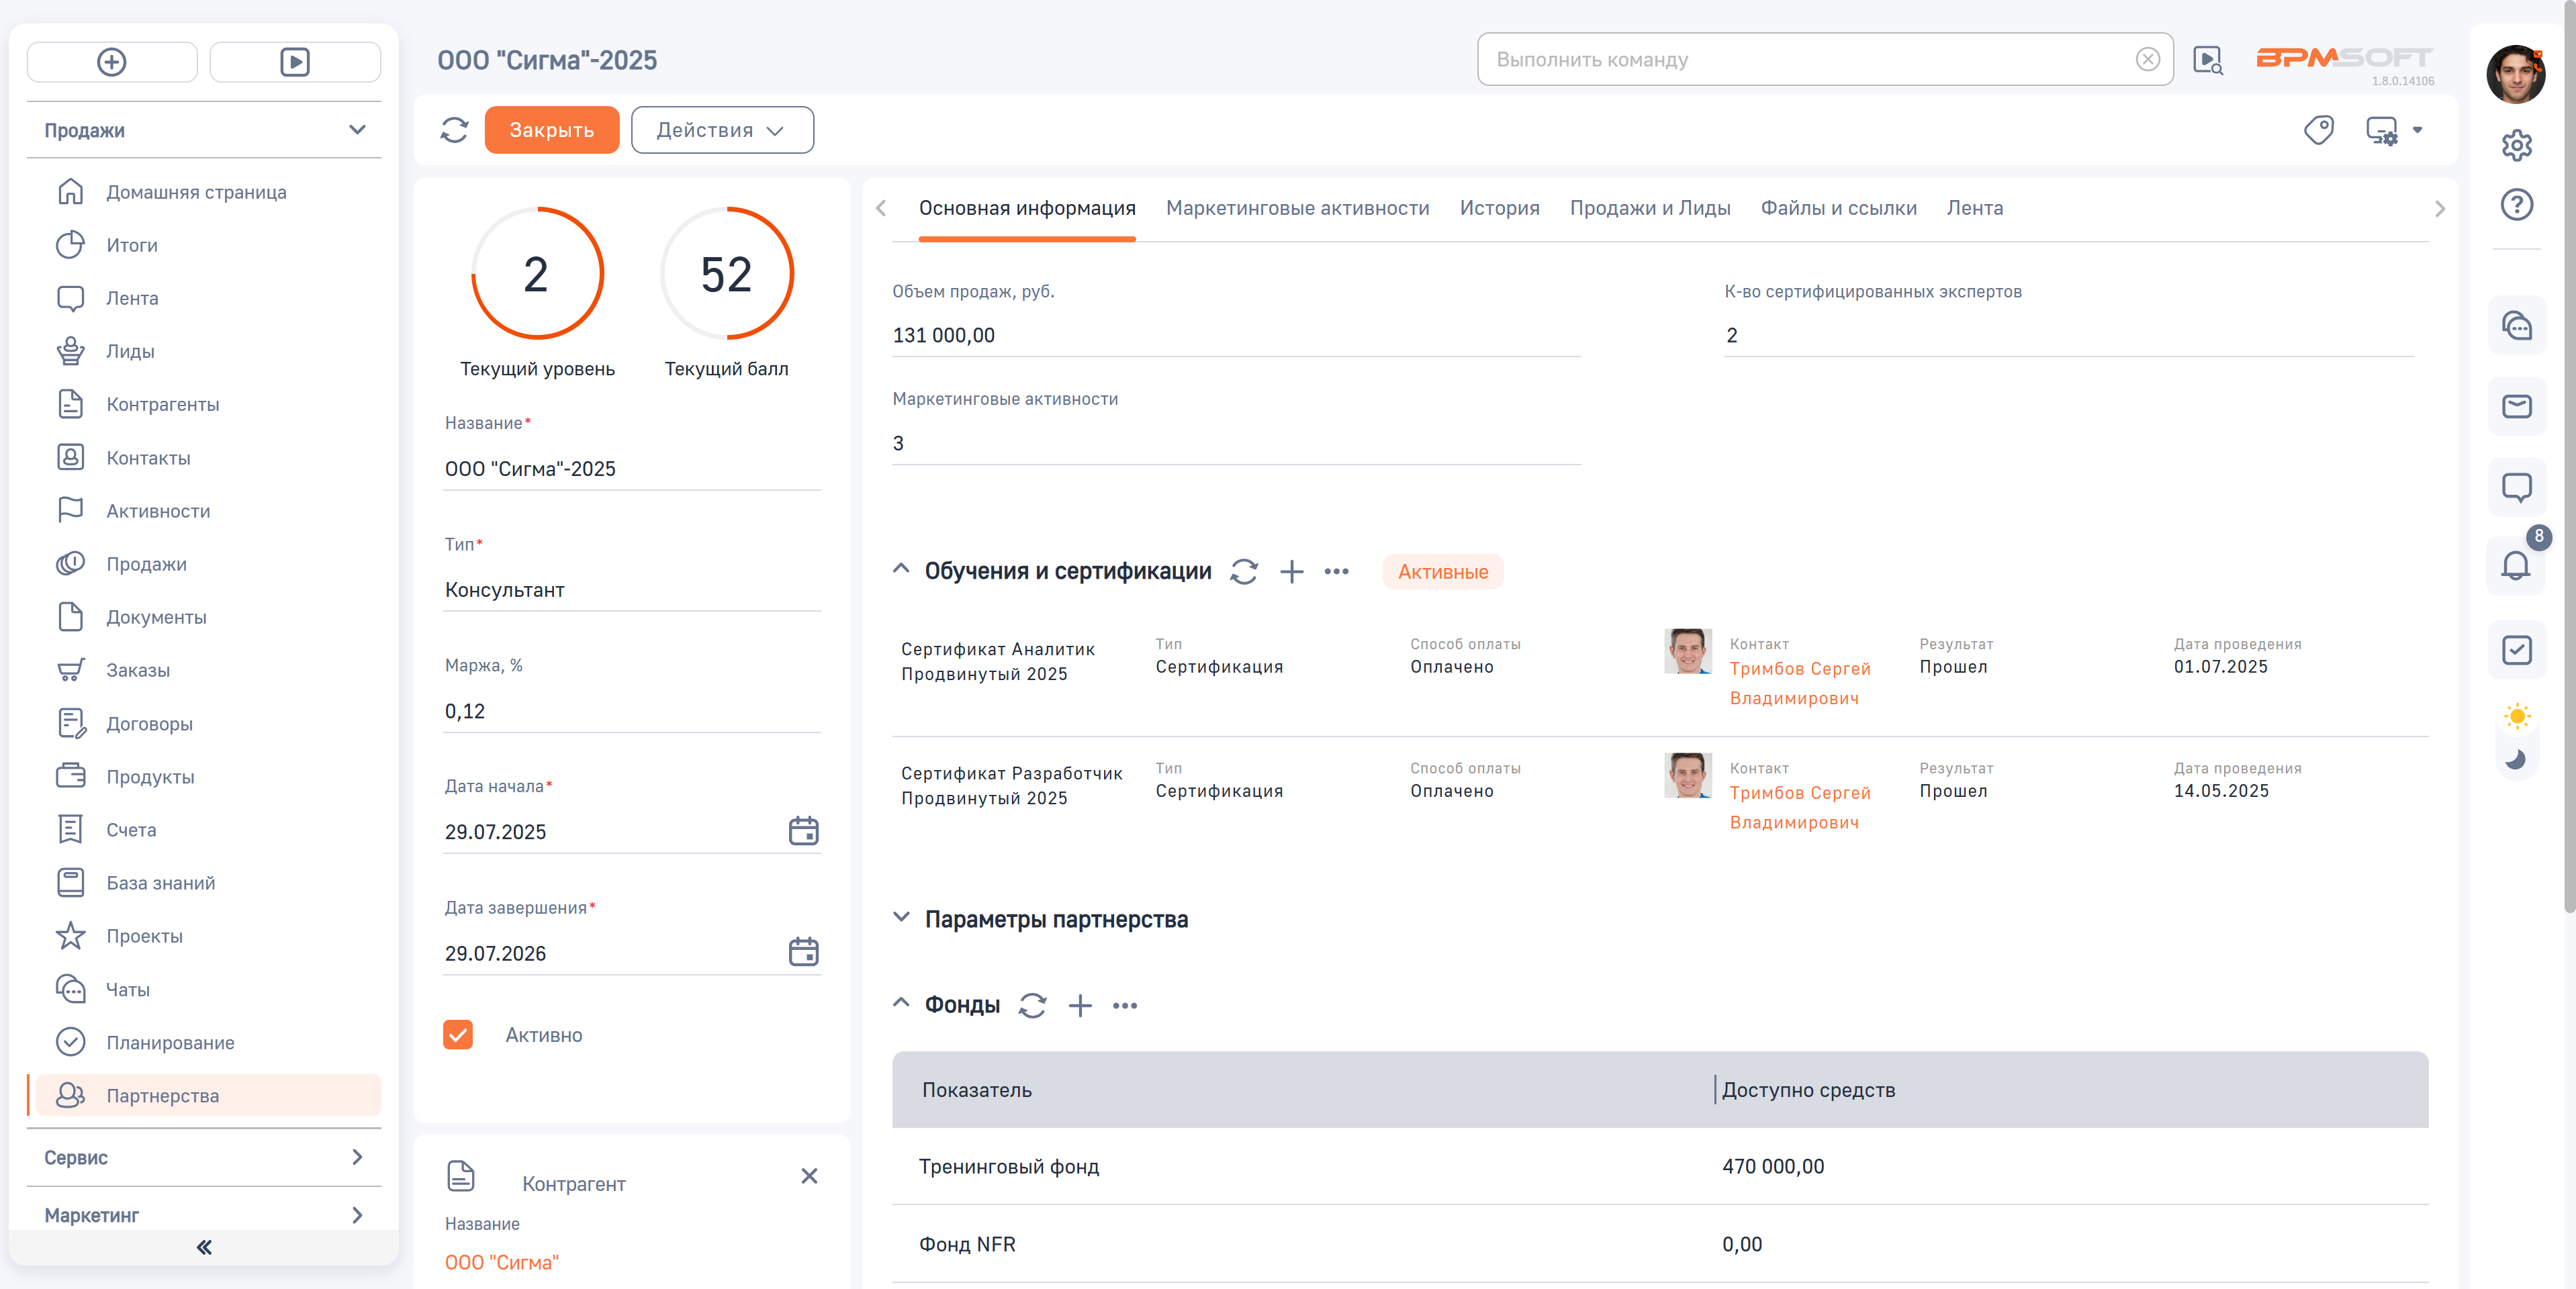2576x1289 pixels.
Task: Open the help question mark icon
Action: pyautogui.click(x=2516, y=205)
